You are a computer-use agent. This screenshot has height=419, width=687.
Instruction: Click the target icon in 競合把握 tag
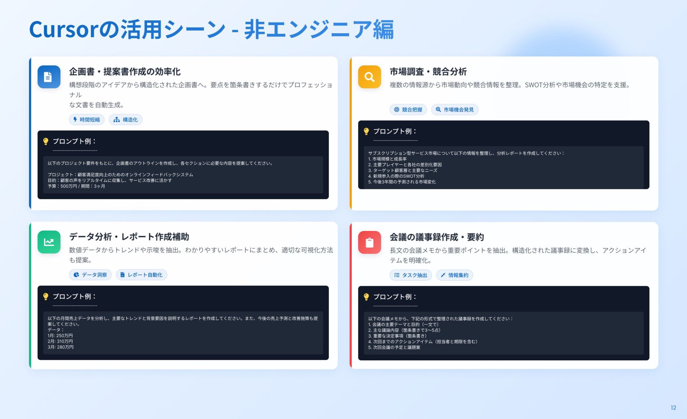pos(396,110)
